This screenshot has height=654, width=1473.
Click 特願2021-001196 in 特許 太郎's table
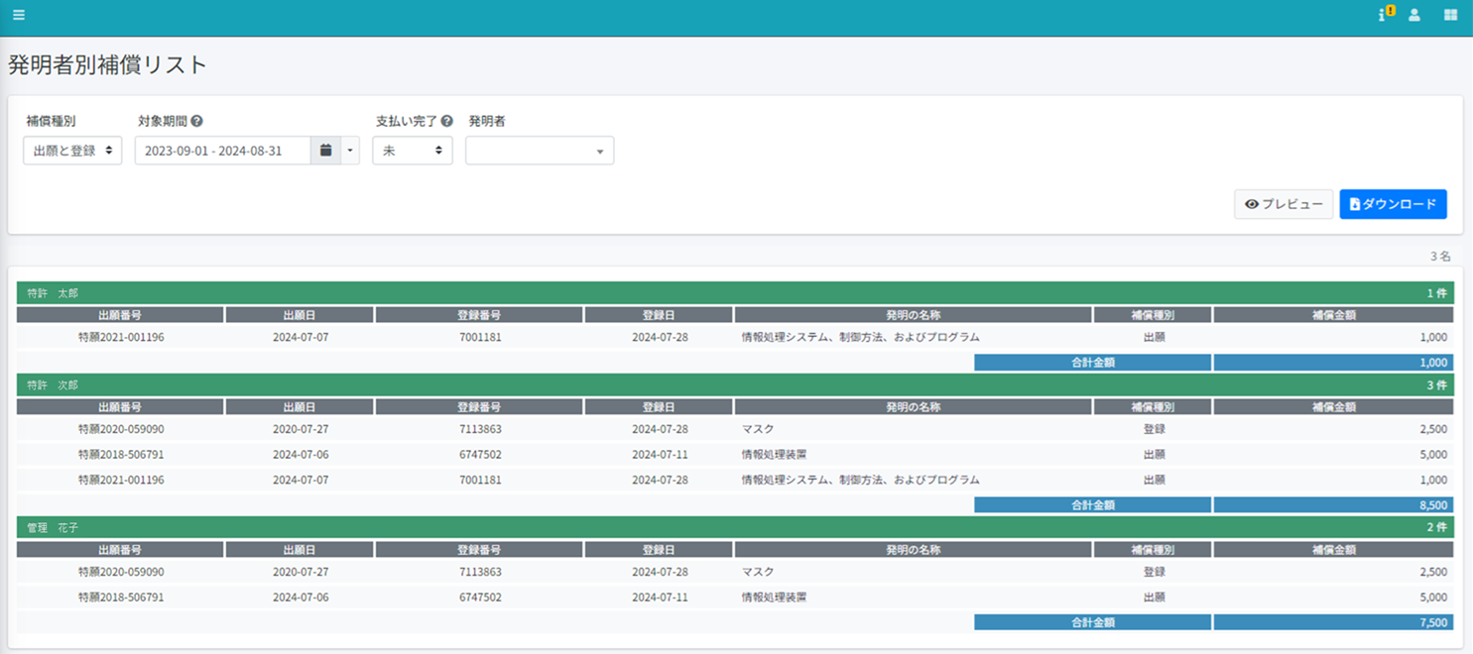pos(121,337)
